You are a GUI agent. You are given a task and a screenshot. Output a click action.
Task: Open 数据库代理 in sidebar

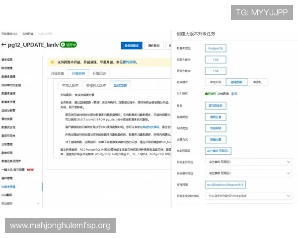pos(8,102)
